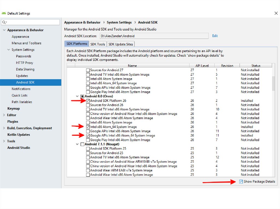The width and height of the screenshot is (280, 209).
Task: Open the Plugins settings
Action: click(13, 122)
